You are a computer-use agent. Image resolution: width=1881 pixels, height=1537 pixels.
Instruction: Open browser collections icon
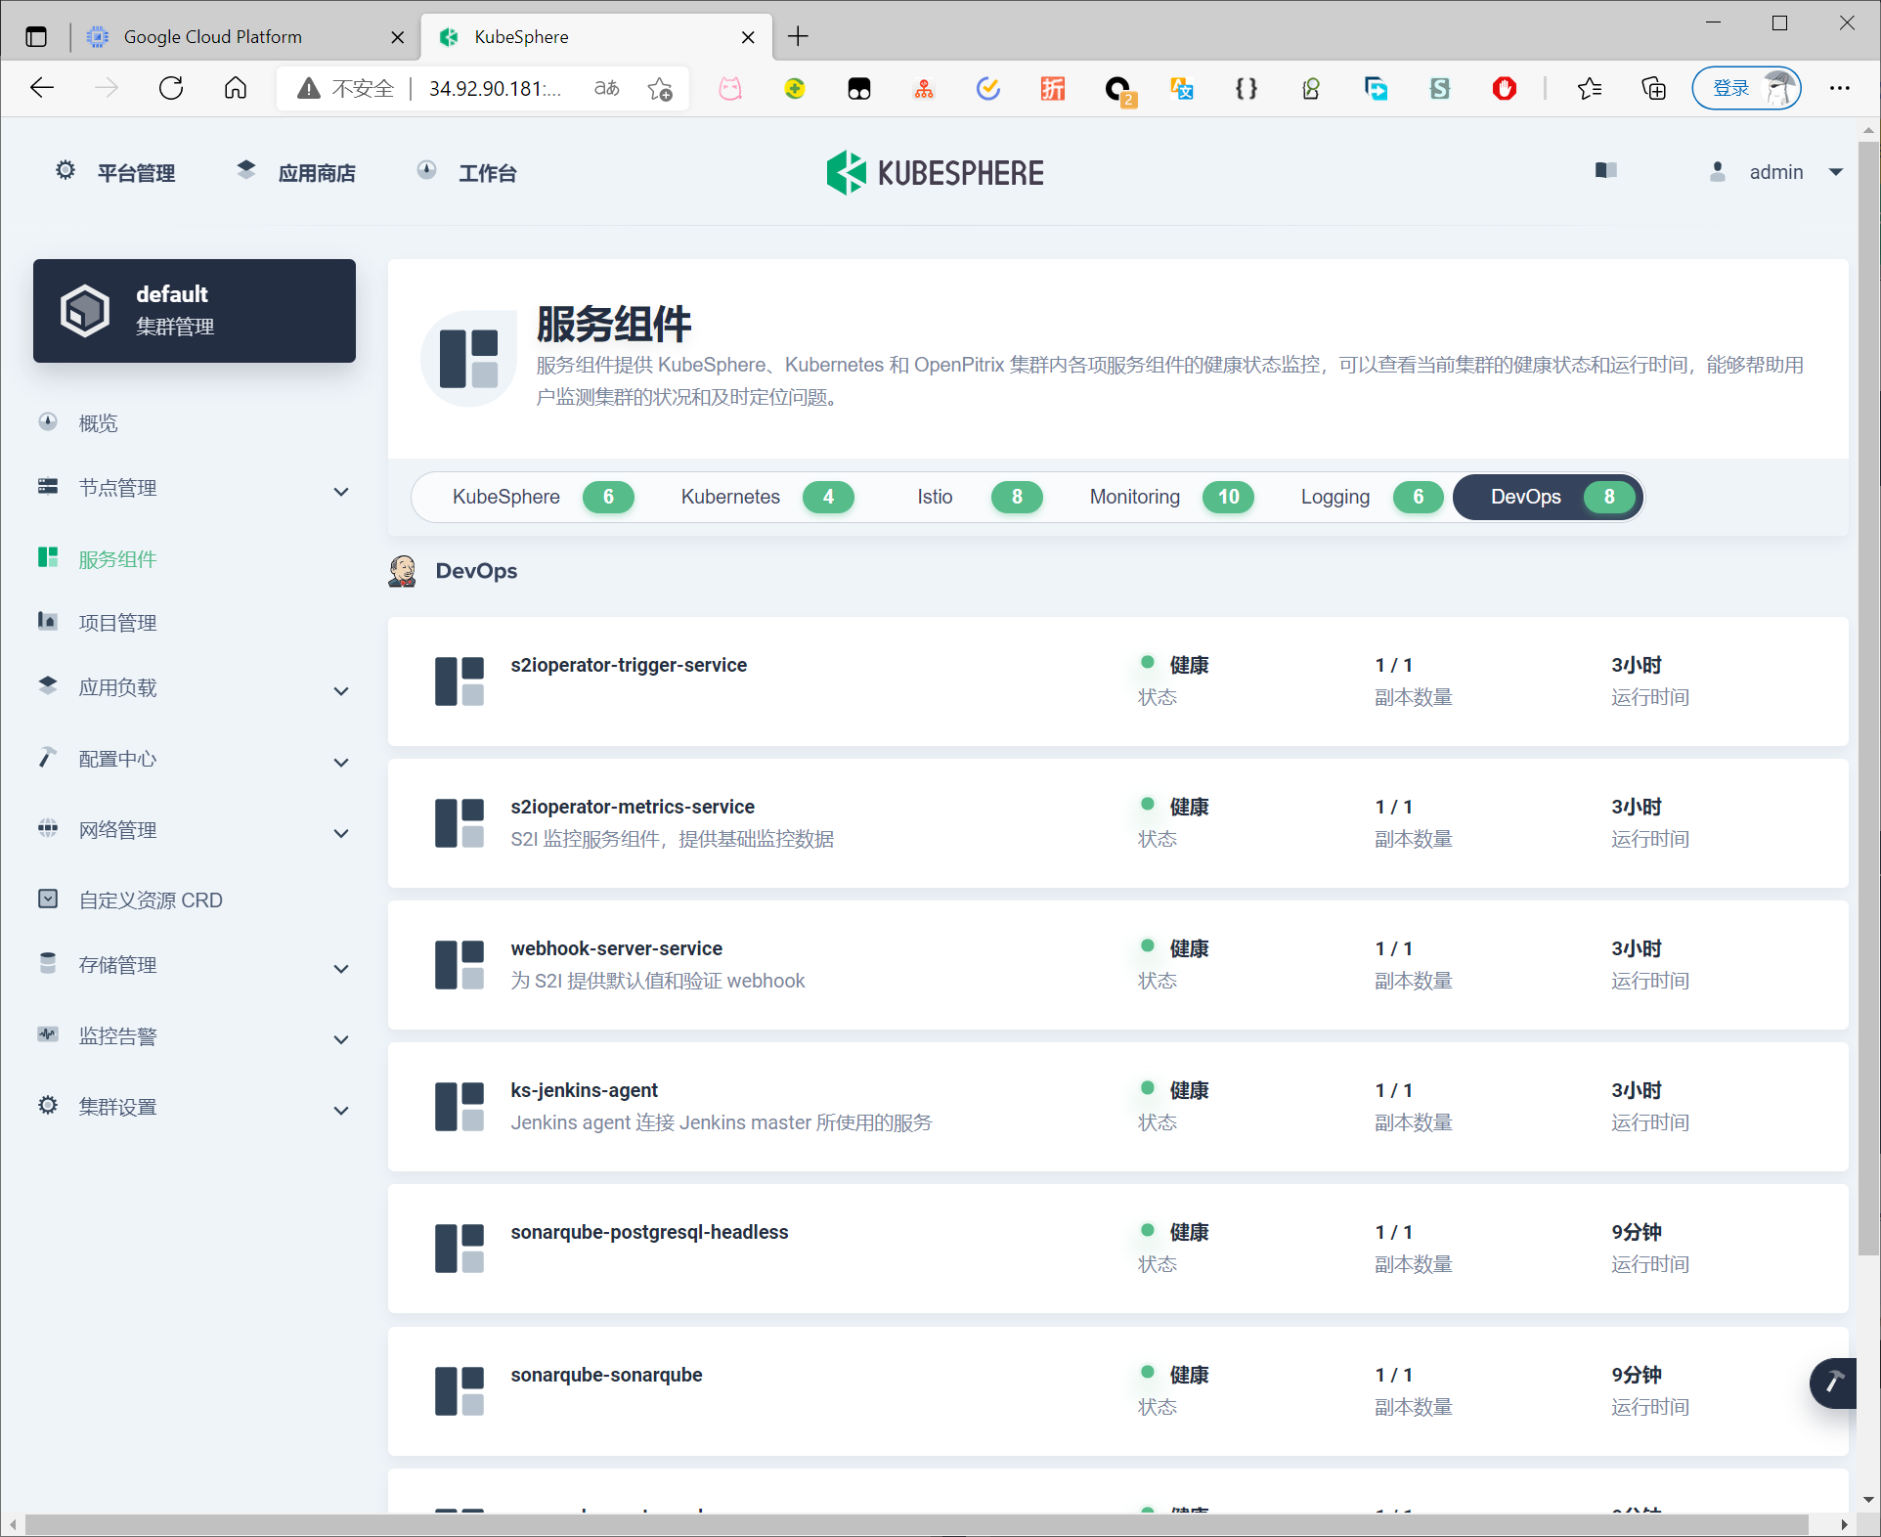(1653, 89)
